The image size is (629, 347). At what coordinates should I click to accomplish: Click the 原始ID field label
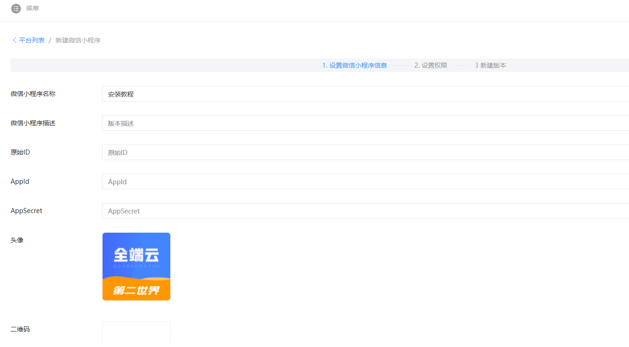pos(20,152)
